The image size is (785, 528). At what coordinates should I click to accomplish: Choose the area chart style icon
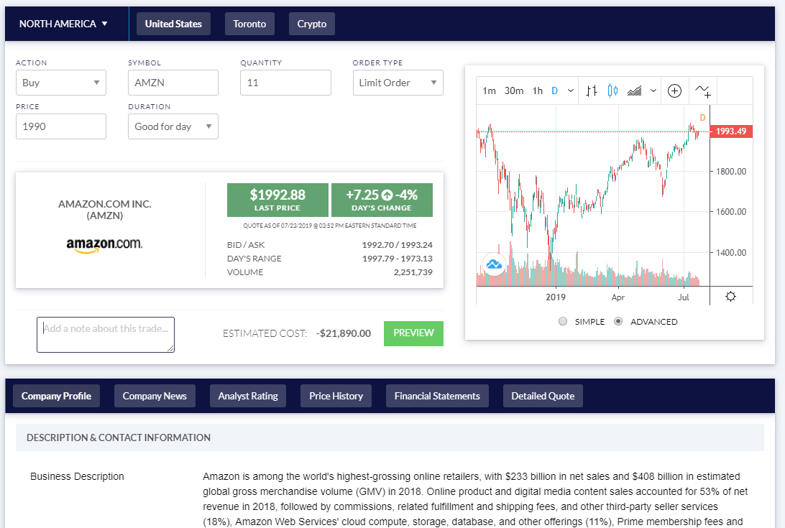[x=633, y=91]
